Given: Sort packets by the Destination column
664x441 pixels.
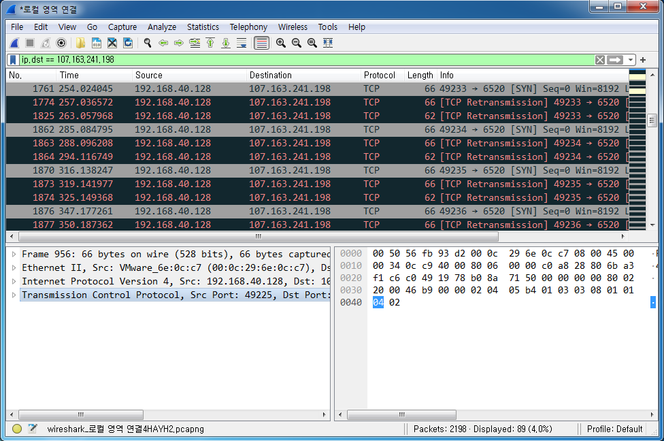Looking at the screenshot, I should tap(303, 75).
